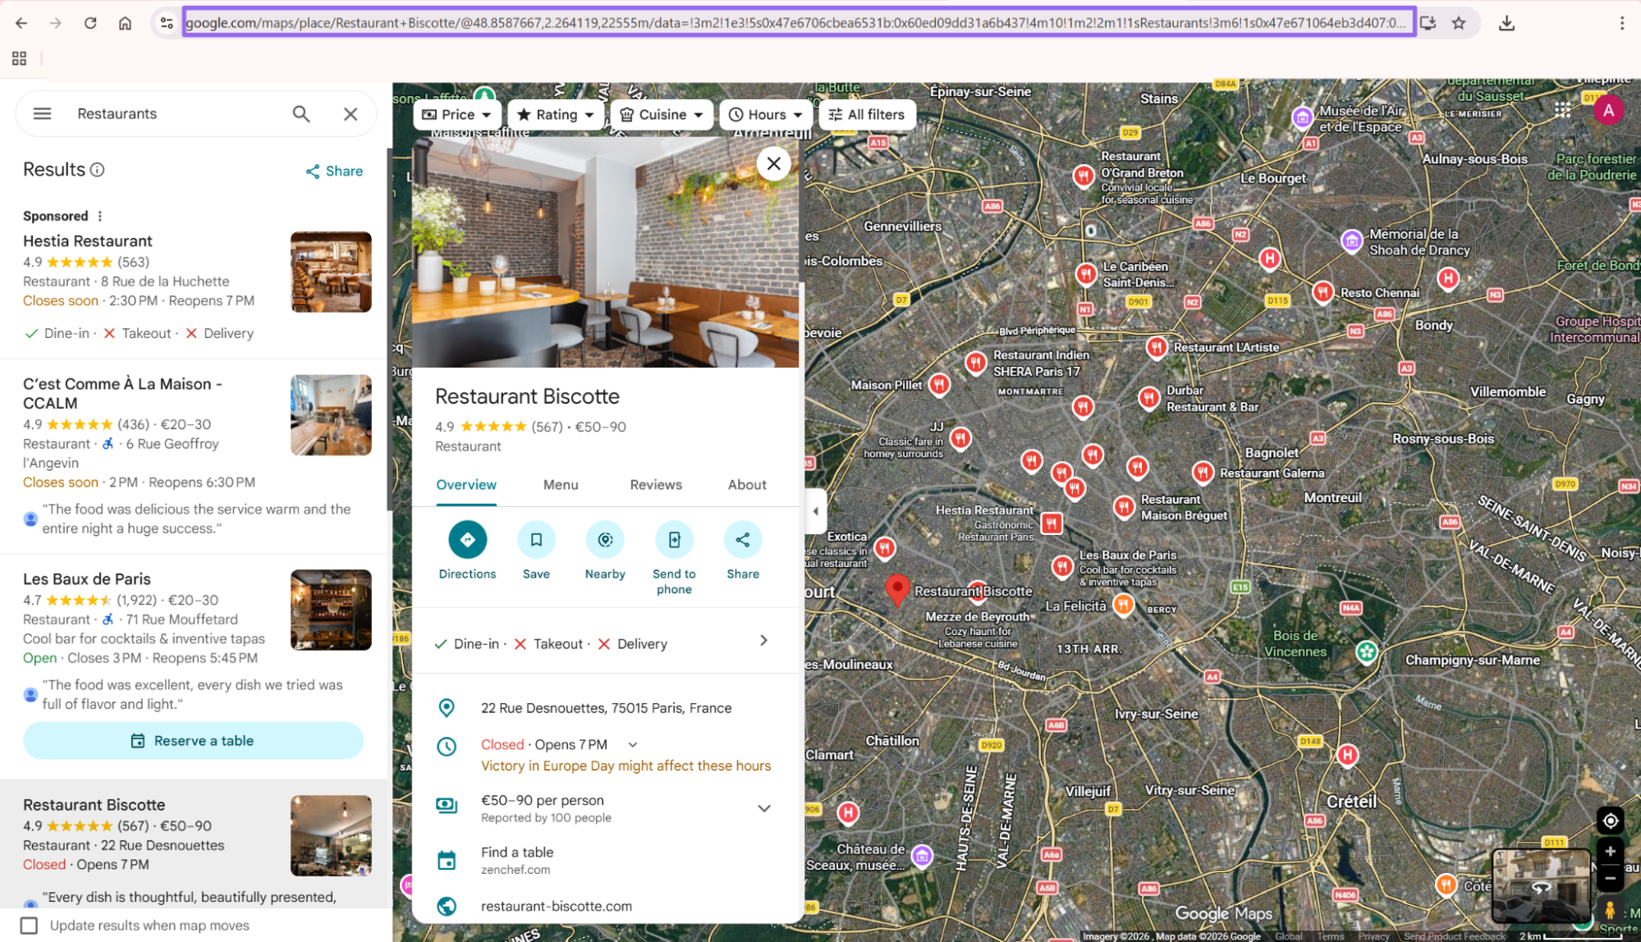Screen dimensions: 1641x942
Task: Reserve a table at Les Baux de Paris
Action: click(193, 741)
